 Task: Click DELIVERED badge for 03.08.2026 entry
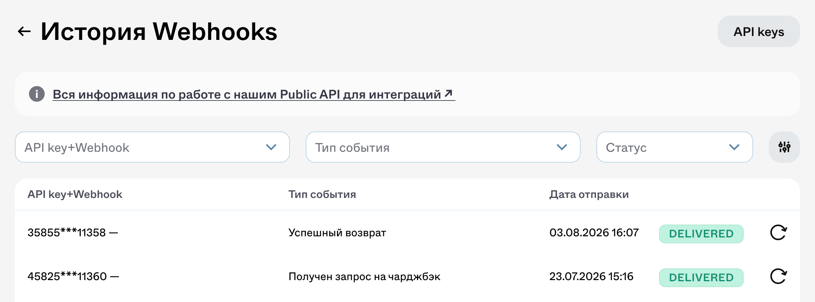701,234
